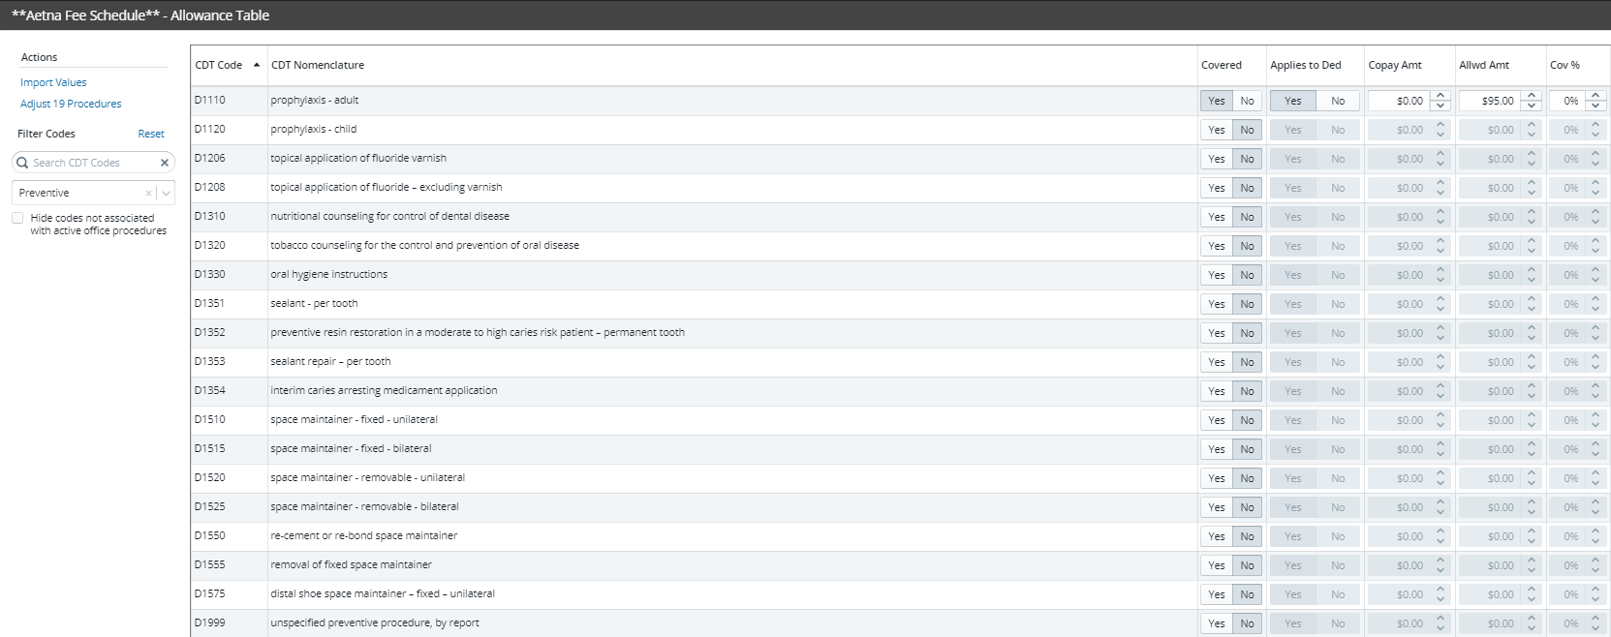Choose Covered Yes for nutritional counseling D1310

click(x=1217, y=217)
